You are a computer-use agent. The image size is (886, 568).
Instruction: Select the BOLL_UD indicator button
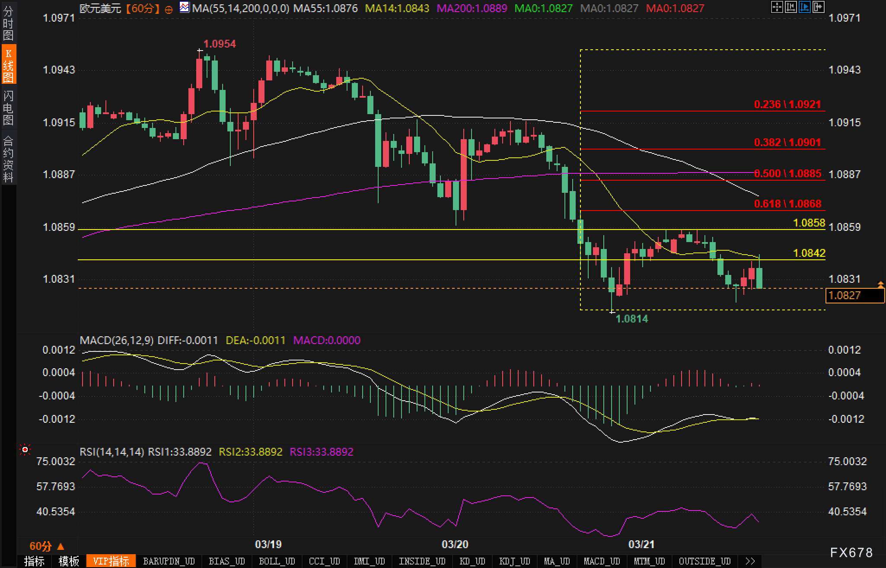coord(277,561)
